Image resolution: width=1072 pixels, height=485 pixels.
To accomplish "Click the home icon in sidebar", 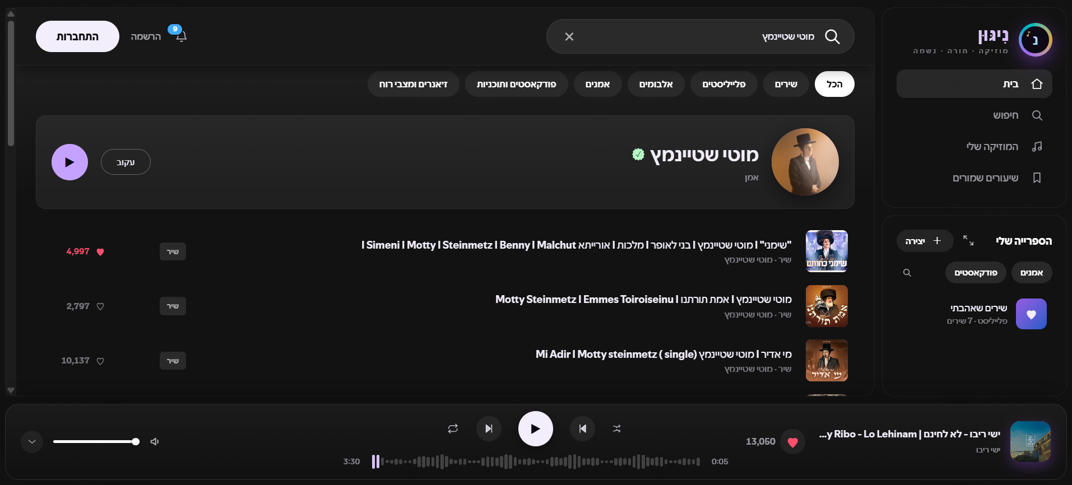I will coord(1037,84).
